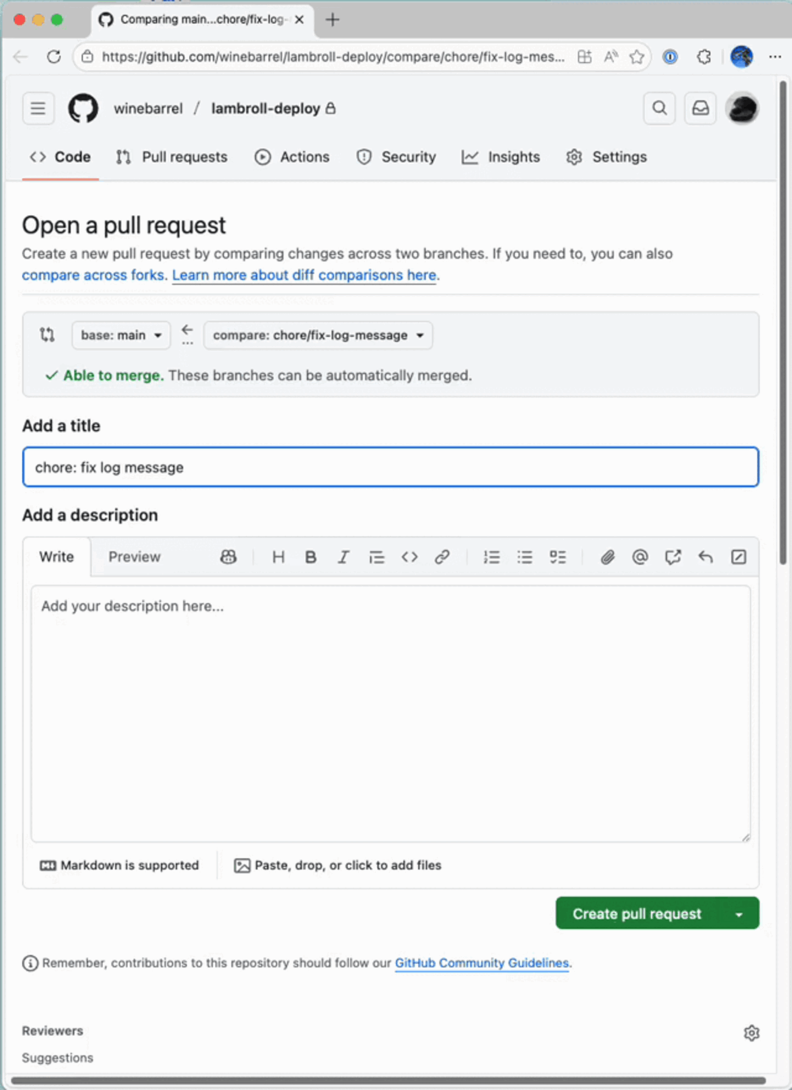Image resolution: width=792 pixels, height=1090 pixels.
Task: Click the mention @ icon
Action: pyautogui.click(x=640, y=557)
